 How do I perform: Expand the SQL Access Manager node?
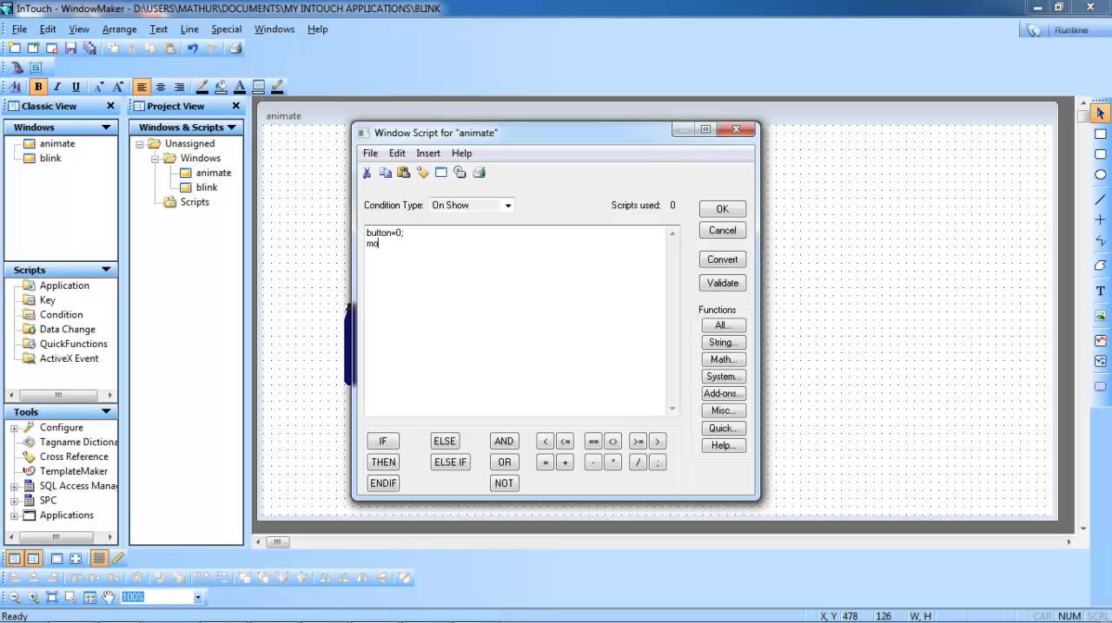click(15, 486)
